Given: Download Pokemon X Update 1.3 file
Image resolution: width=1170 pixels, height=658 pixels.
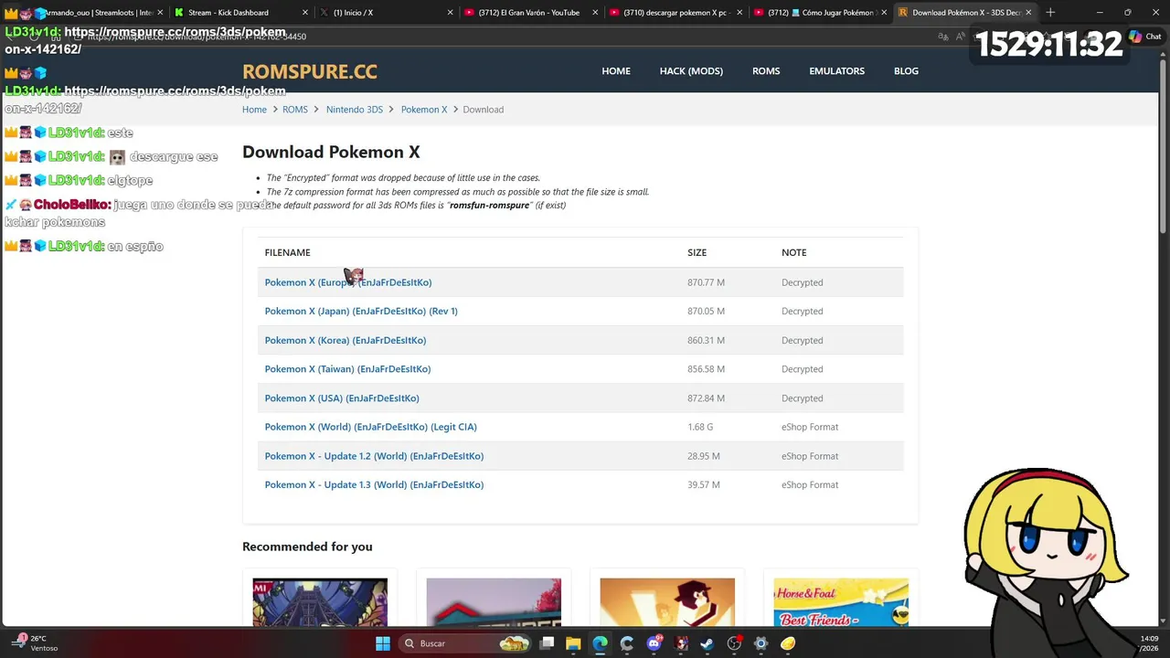Looking at the screenshot, I should coord(374,485).
